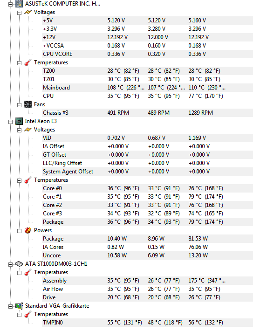The width and height of the screenshot is (253, 331).
Task: Click the Intel Xeon E3 processor icon
Action: point(19,121)
